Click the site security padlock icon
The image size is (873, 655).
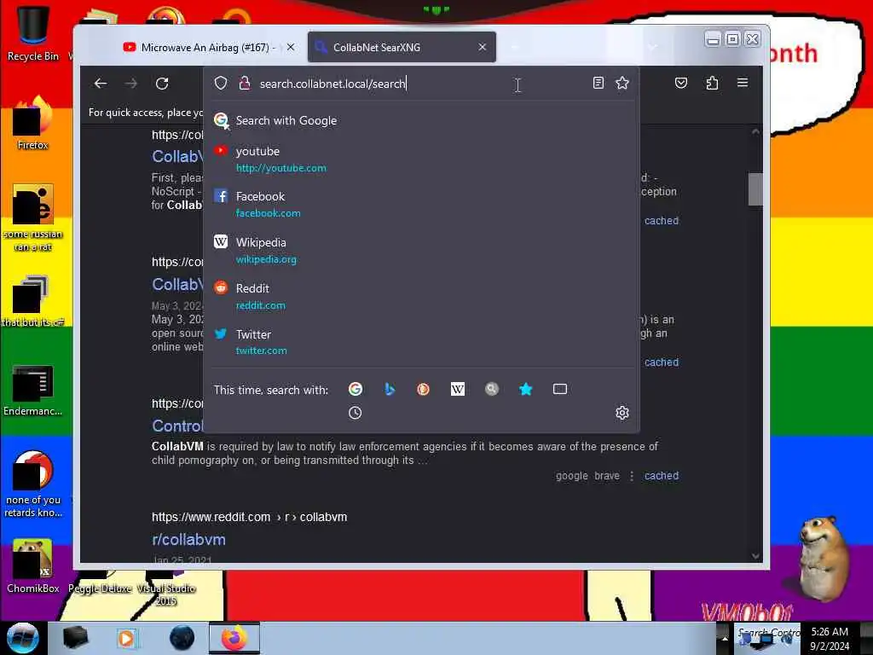pos(245,83)
